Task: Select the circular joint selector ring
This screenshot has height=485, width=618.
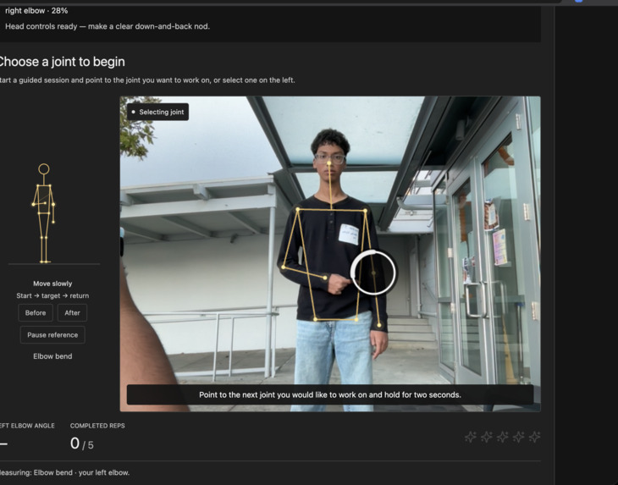Action: tap(372, 273)
